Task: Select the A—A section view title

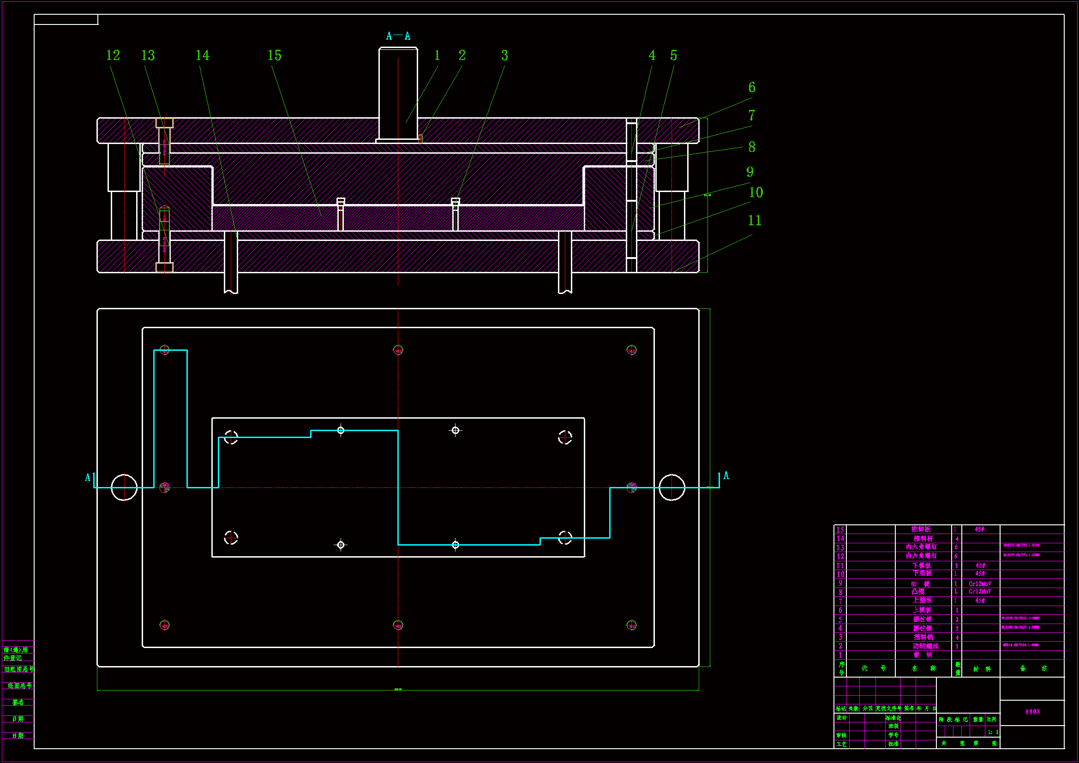Action: (398, 36)
